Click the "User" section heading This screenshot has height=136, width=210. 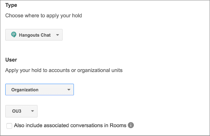pos(11,60)
